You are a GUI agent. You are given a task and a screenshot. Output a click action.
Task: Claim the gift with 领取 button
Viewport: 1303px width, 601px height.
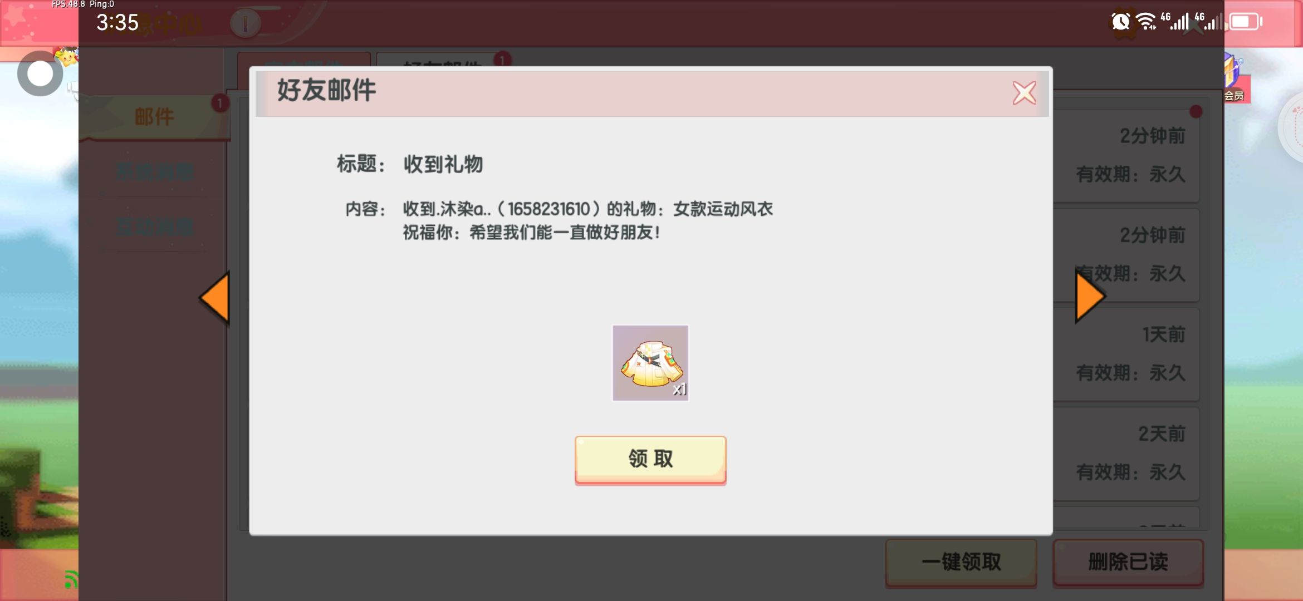pyautogui.click(x=650, y=460)
